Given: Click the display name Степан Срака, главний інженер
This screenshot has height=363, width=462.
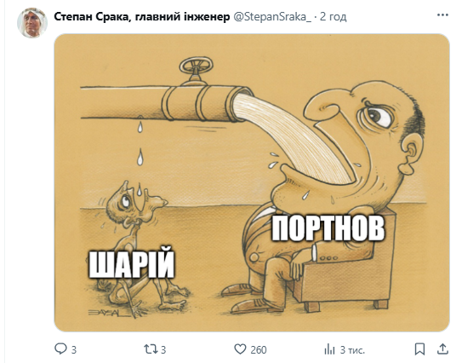Looking at the screenshot, I should [142, 17].
